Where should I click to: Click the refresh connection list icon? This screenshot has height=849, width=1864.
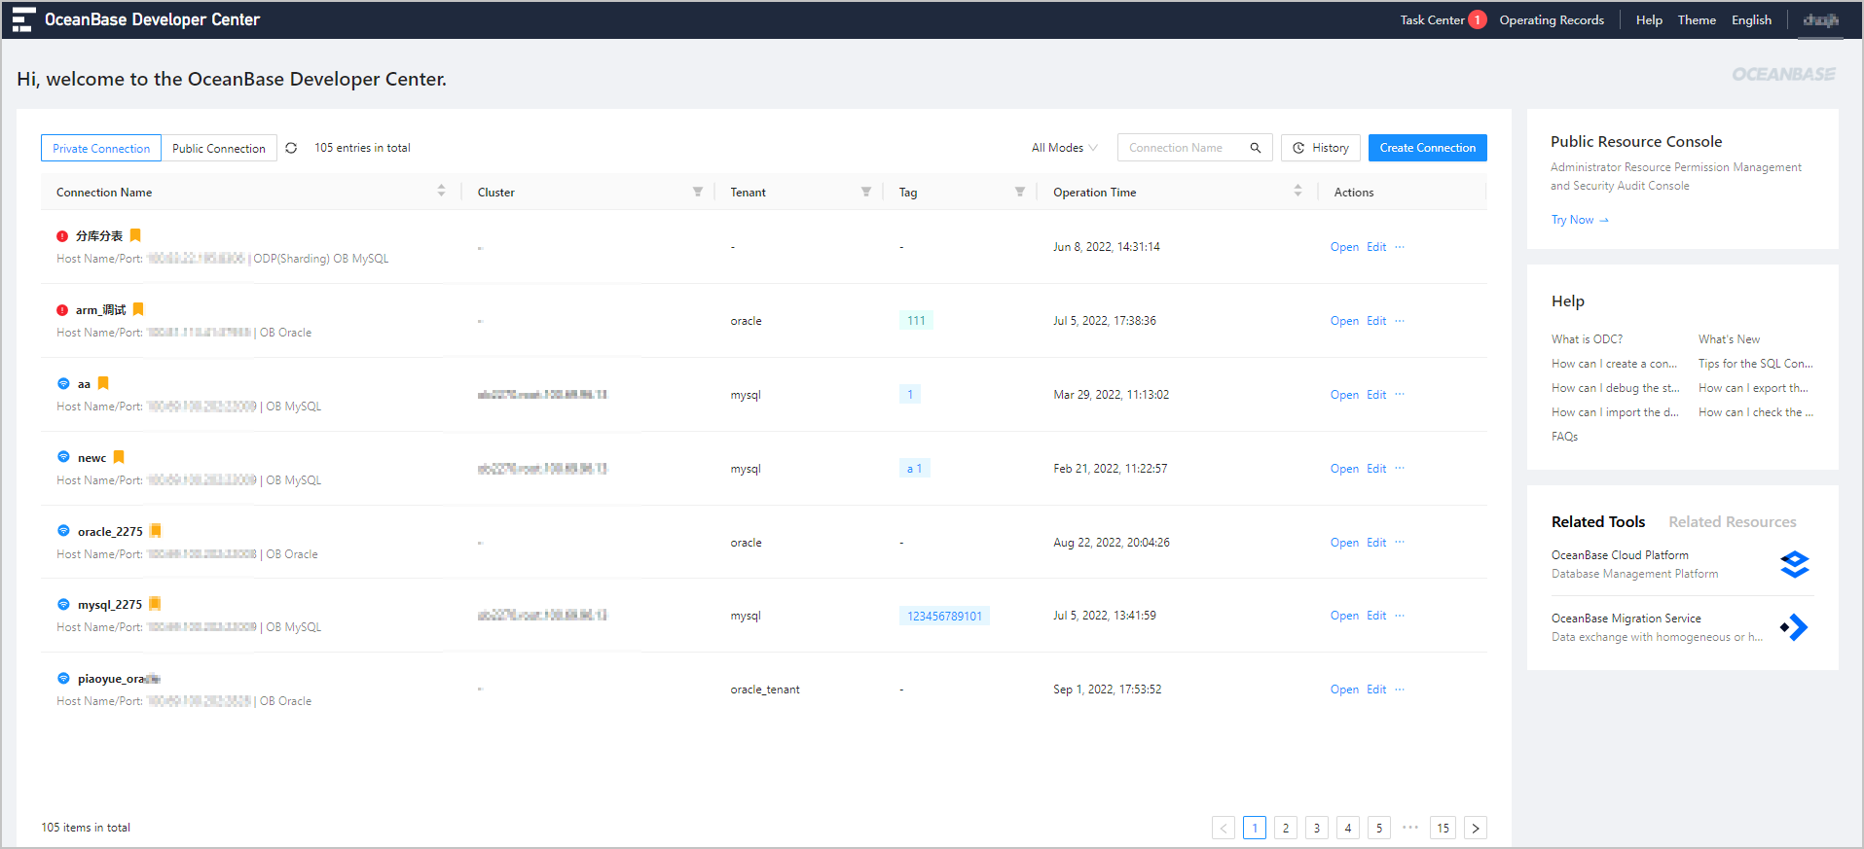point(291,148)
